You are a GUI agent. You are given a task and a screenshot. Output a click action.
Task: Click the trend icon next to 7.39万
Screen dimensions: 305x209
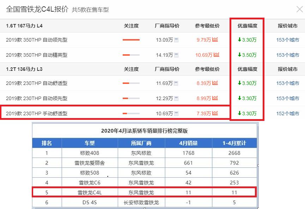pos(214,113)
